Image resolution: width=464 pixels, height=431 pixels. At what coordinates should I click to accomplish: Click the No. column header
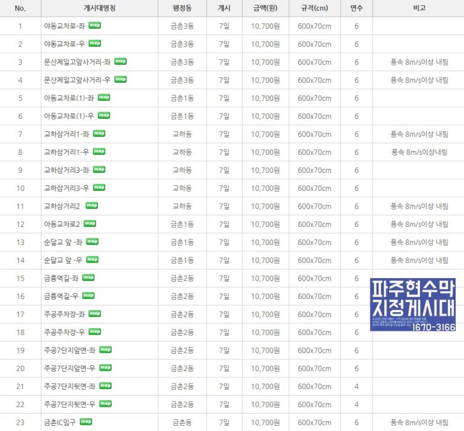pyautogui.click(x=20, y=8)
